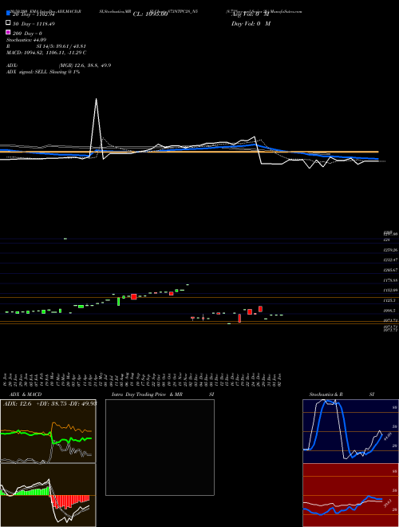399x527 pixels.
Task: Click the 1178.88 price axis label
Action: pyautogui.click(x=390, y=280)
